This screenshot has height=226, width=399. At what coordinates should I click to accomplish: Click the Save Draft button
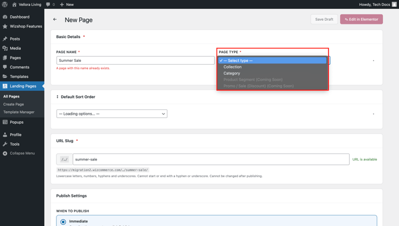[324, 19]
